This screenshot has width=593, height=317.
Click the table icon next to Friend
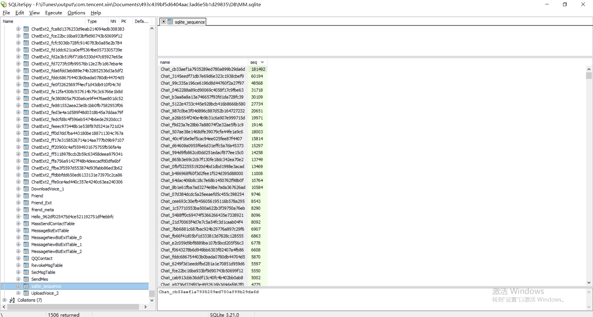26,196
